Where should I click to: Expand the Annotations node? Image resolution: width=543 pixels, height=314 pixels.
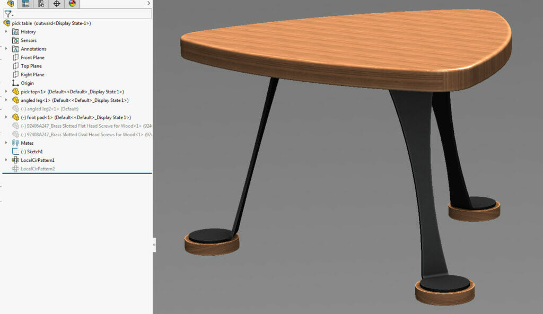(6, 49)
